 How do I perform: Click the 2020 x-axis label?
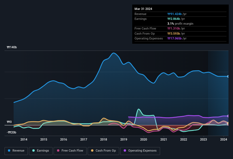coord(144,139)
